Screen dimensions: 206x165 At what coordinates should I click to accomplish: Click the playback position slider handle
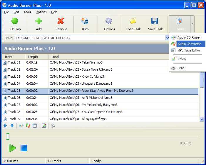(x=8, y=136)
